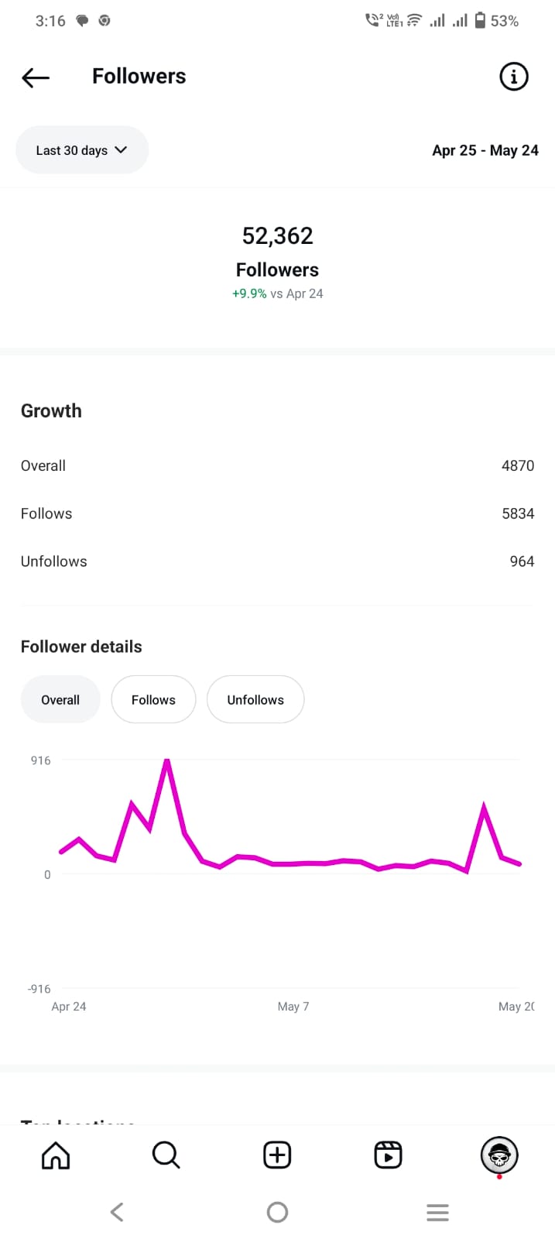Tap the Unfollows growth row
Screen dimensions: 555x1239
277,561
